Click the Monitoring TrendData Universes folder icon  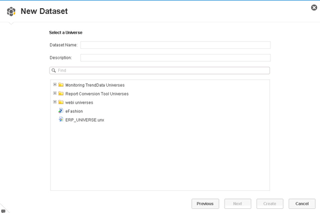click(61, 85)
